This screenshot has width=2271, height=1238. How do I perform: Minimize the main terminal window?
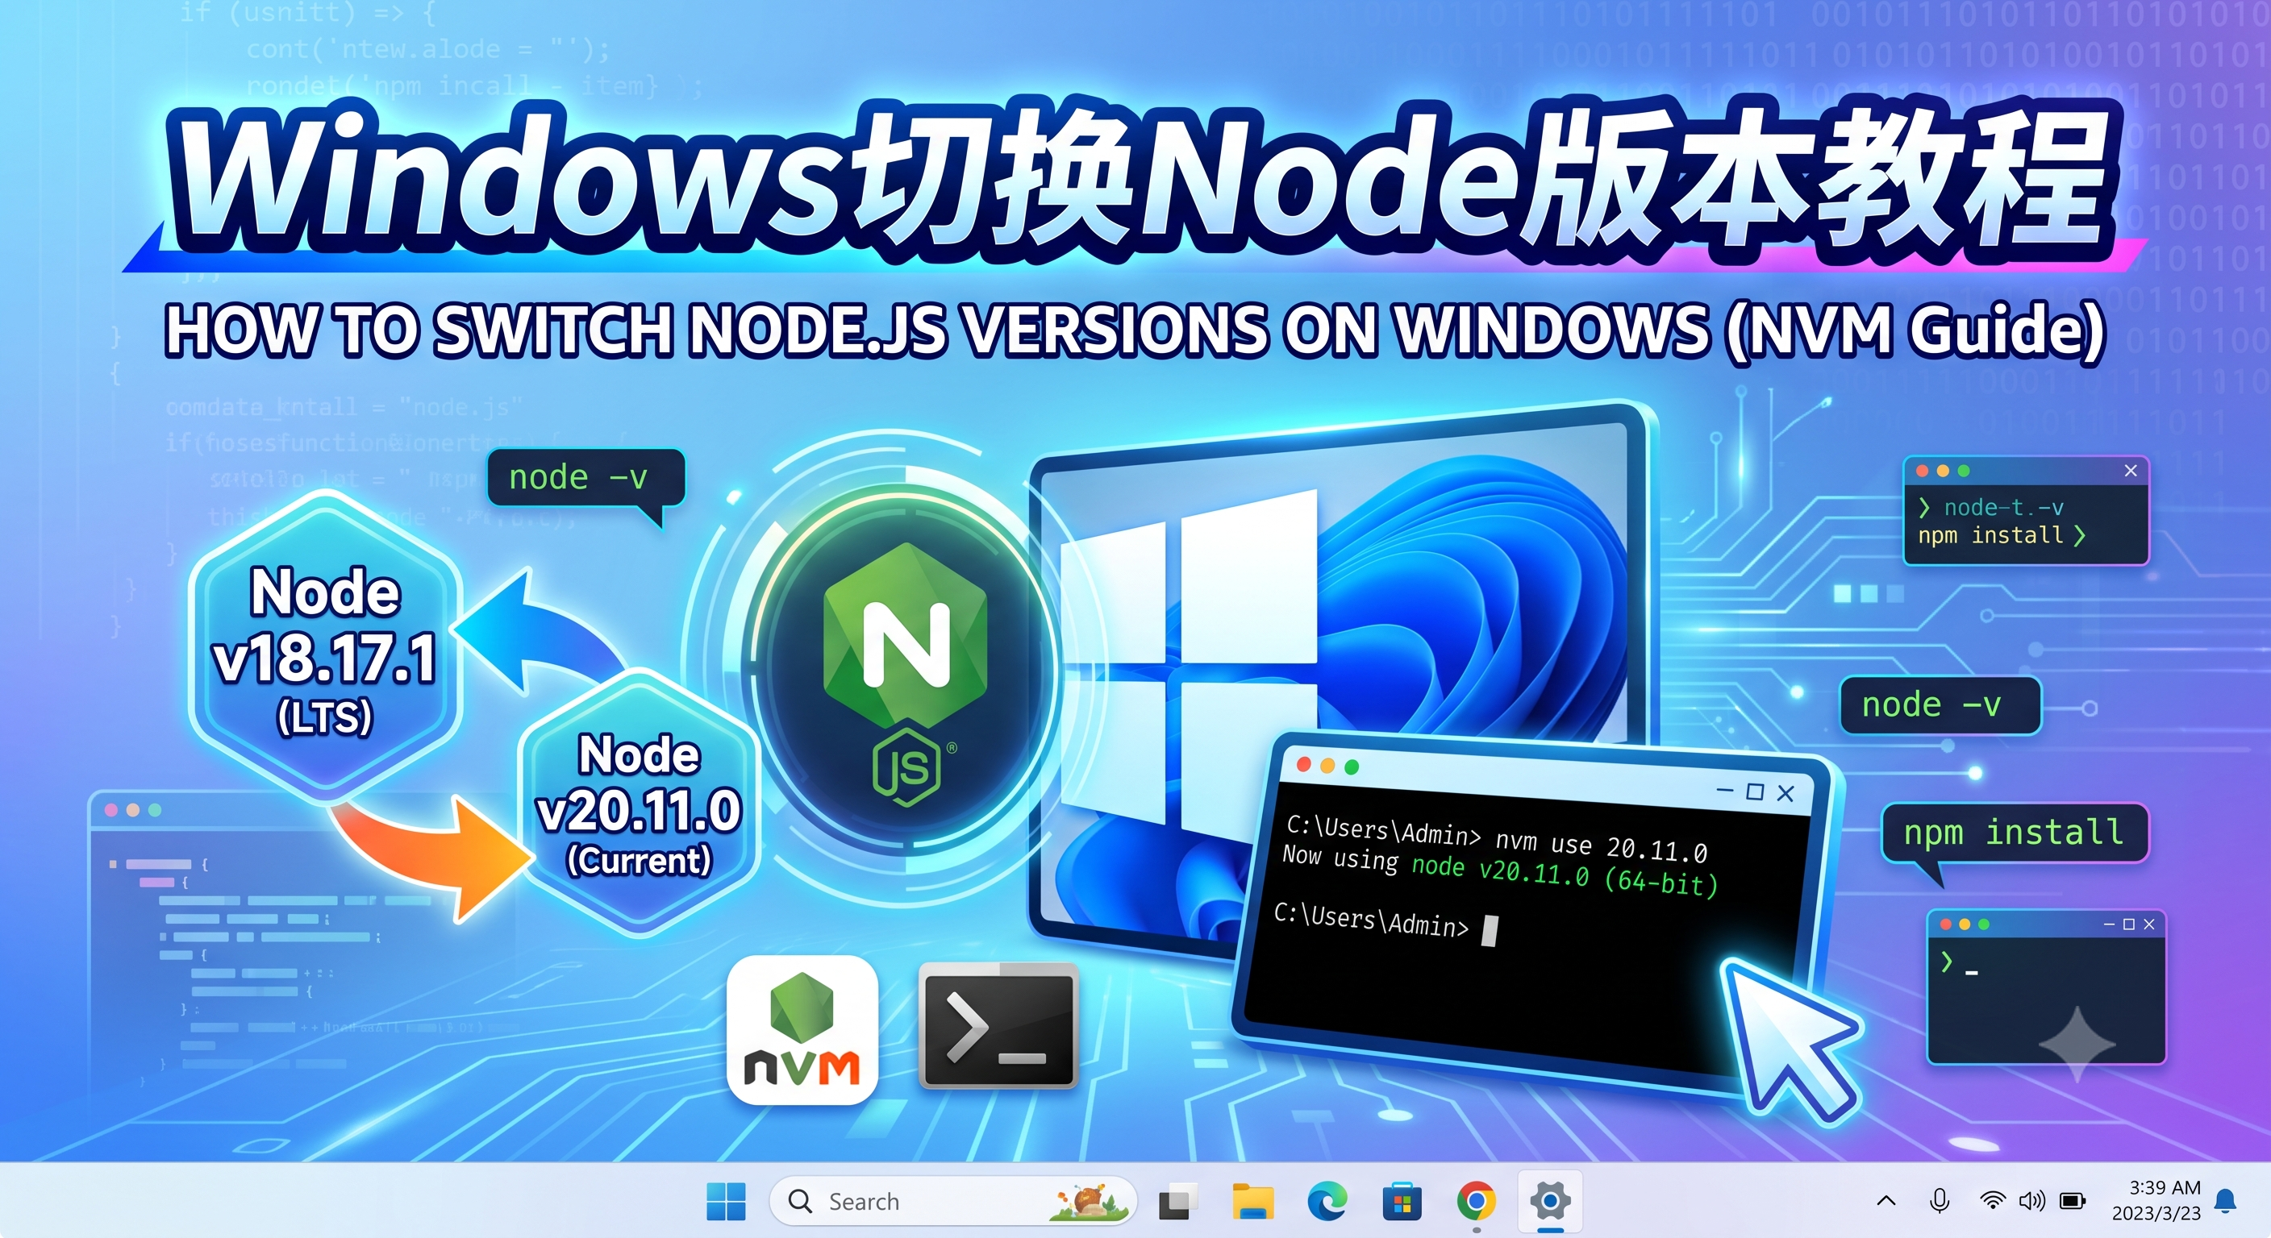[x=1724, y=790]
